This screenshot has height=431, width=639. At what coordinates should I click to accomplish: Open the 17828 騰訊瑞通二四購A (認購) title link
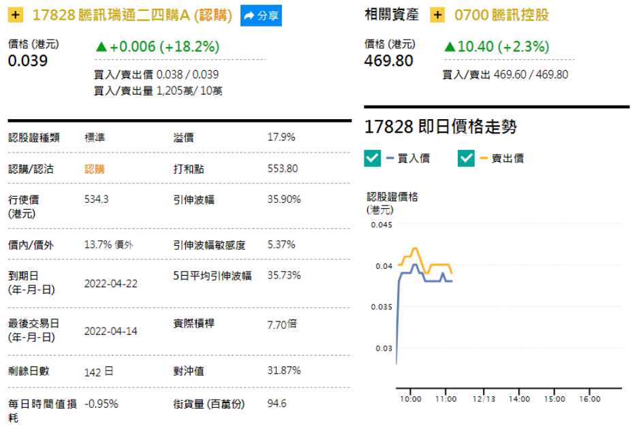[132, 15]
